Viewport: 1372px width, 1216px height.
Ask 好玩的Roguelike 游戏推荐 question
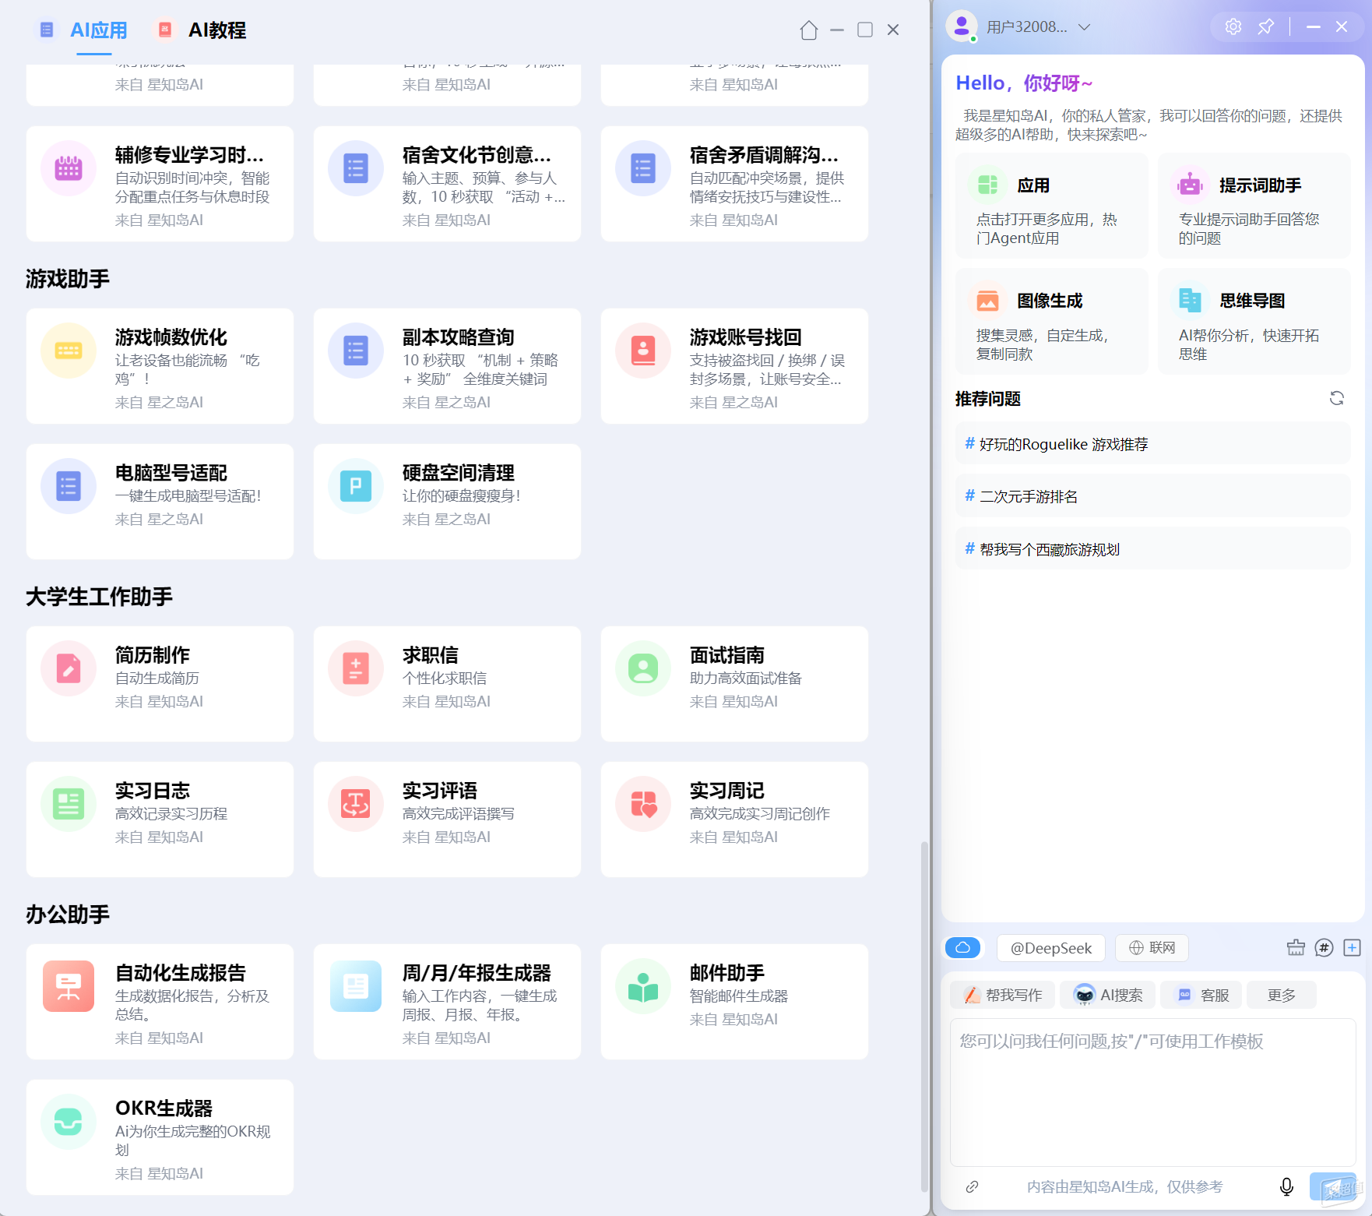click(x=1152, y=444)
